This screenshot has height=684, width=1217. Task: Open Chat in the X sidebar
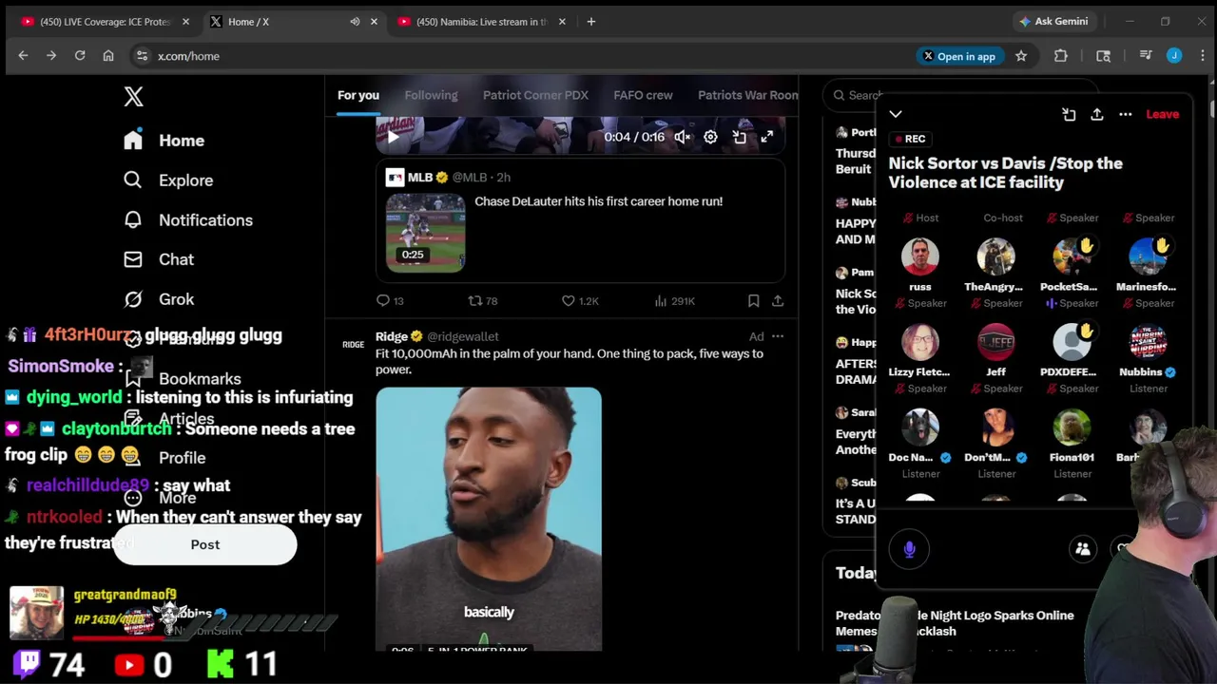(x=158, y=259)
